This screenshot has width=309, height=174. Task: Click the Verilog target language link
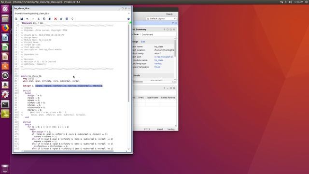click(158, 63)
